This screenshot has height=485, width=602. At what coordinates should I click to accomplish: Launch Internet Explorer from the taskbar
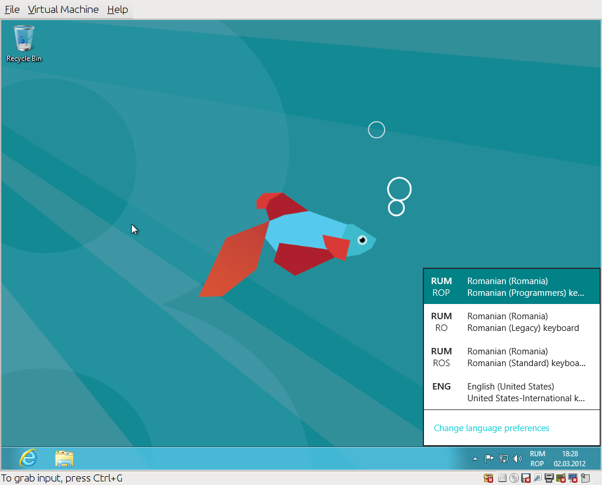pyautogui.click(x=28, y=458)
